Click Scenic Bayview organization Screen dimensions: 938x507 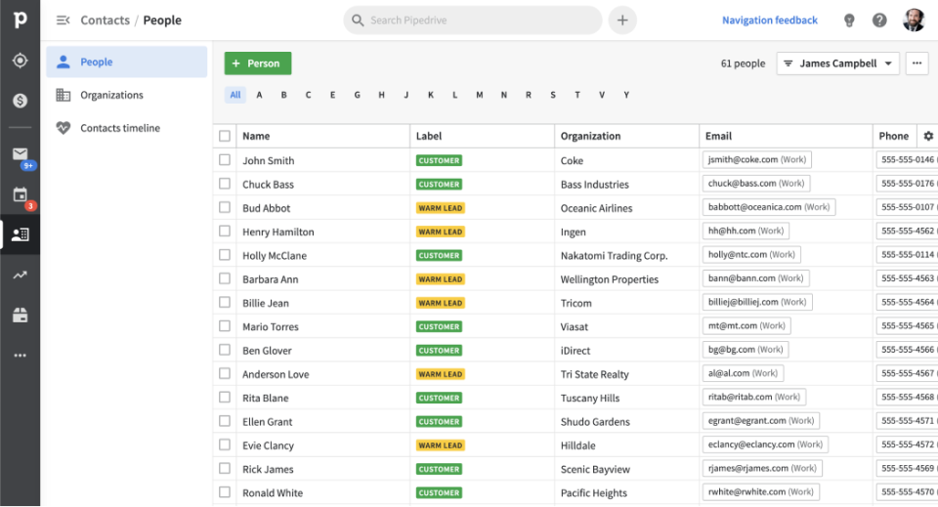coord(595,469)
